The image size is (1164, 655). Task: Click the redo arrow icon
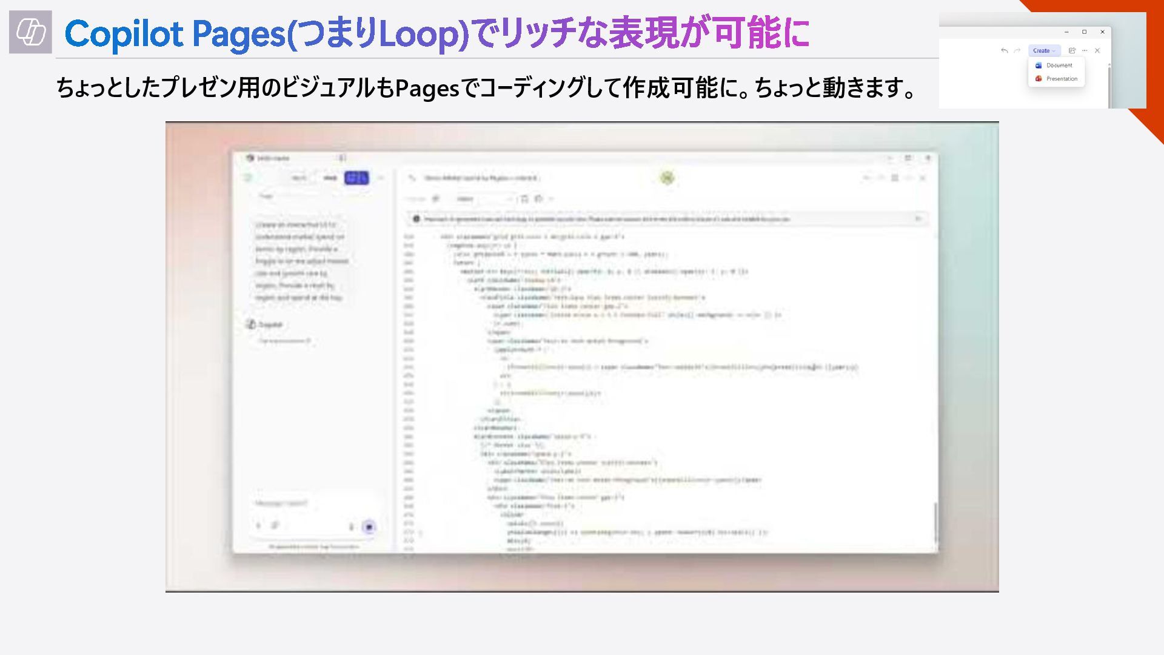point(1017,51)
